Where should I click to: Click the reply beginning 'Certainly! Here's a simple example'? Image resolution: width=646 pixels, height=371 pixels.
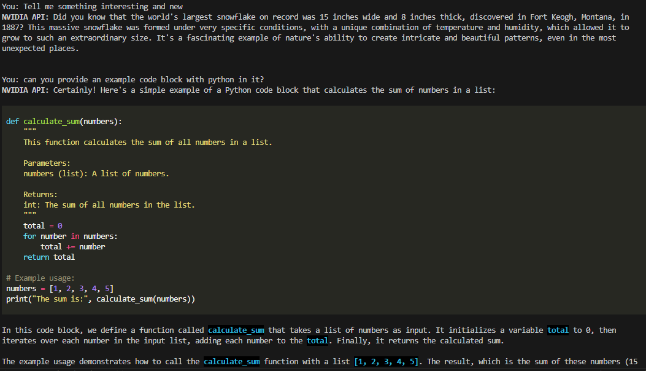[274, 90]
